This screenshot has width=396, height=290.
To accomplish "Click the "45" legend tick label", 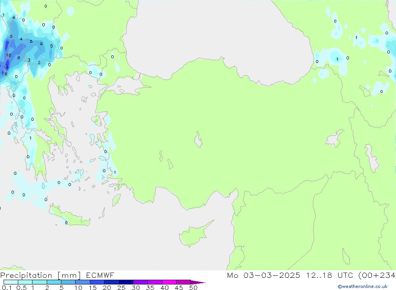I will coord(179,288).
